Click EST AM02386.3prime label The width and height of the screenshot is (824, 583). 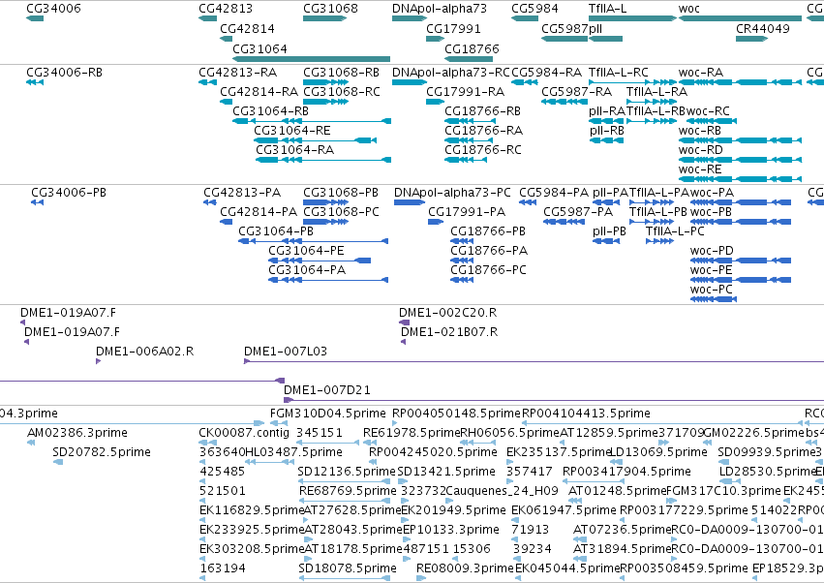coord(77,433)
